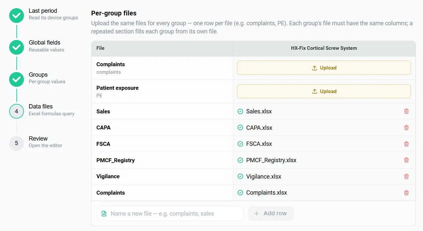Delete the Complaints.xlsx file
Viewport: 423px width, 231px height.
(x=406, y=193)
